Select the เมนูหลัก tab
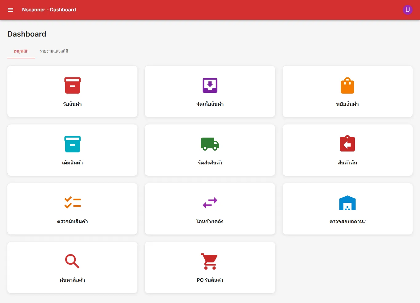 point(21,51)
